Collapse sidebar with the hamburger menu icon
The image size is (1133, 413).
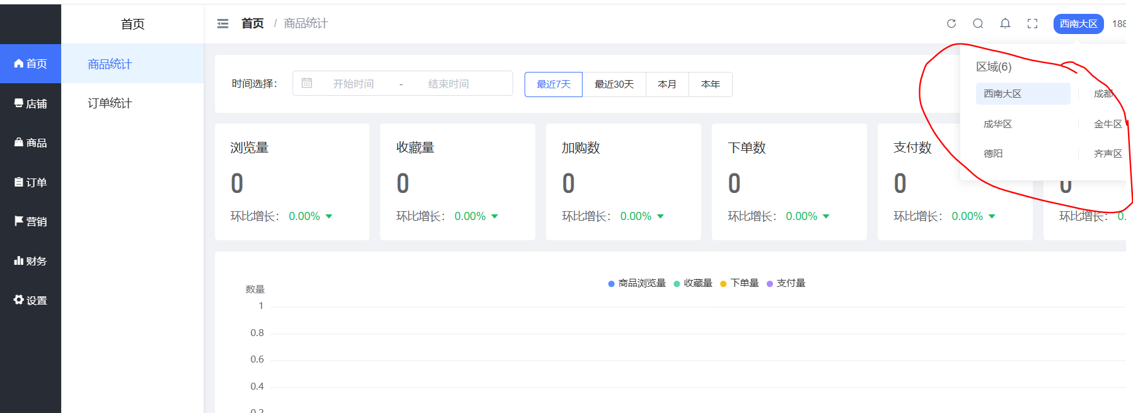pyautogui.click(x=223, y=23)
